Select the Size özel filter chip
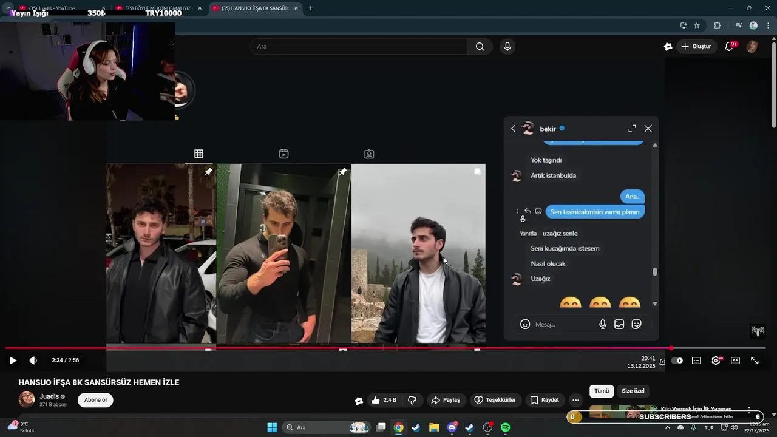The width and height of the screenshot is (777, 437). (633, 391)
